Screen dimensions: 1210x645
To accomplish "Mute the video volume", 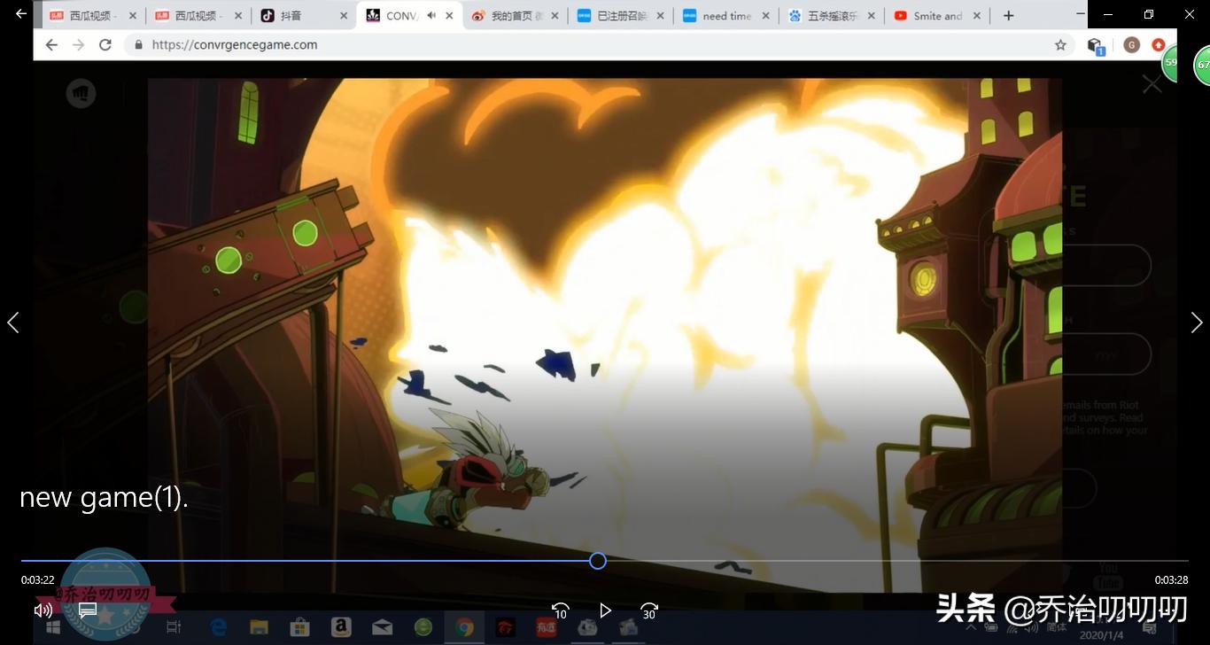I will [43, 610].
